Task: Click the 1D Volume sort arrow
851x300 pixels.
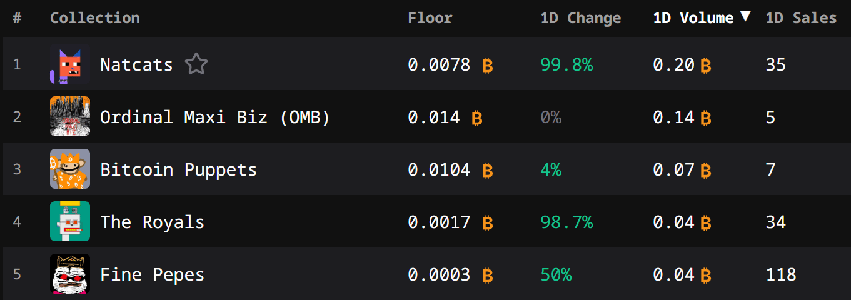Action: (745, 17)
